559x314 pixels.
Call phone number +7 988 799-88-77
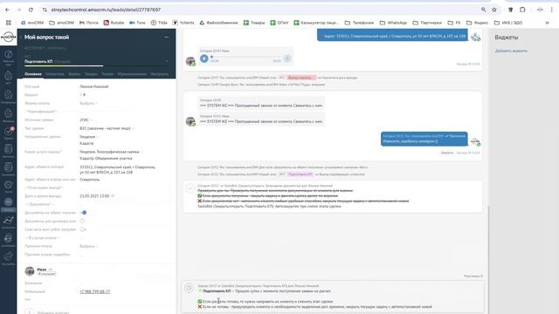(x=95, y=291)
